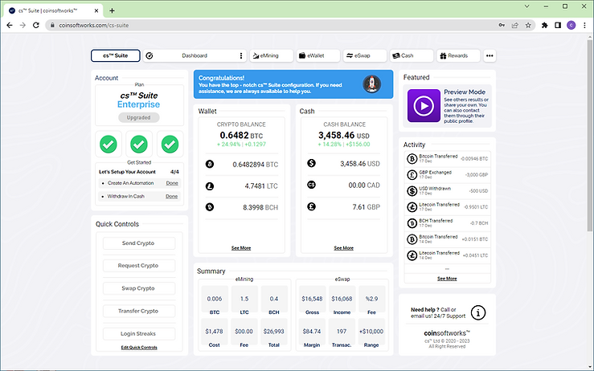Image resolution: width=594 pixels, height=371 pixels.
Task: Click the address bar URL field
Action: pos(272,26)
